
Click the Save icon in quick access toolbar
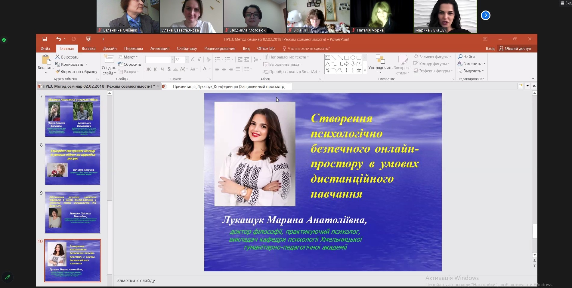pyautogui.click(x=45, y=39)
